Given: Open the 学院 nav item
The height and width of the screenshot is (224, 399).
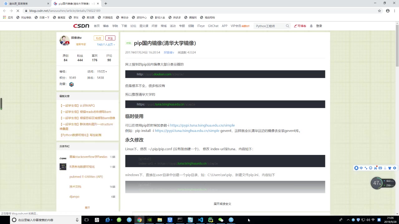Looking at the screenshot, I should click(115, 26).
